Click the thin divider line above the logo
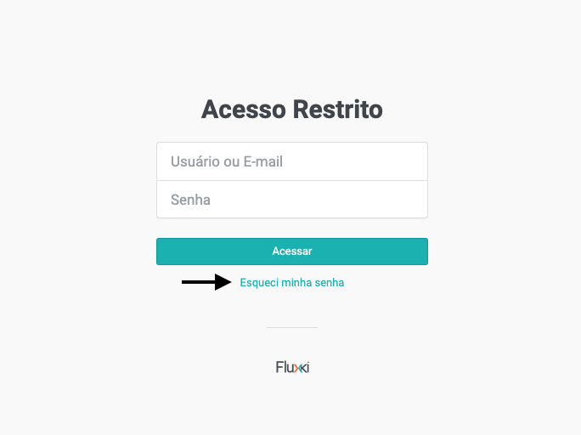Screen dimensions: 581x435 pyautogui.click(x=291, y=327)
